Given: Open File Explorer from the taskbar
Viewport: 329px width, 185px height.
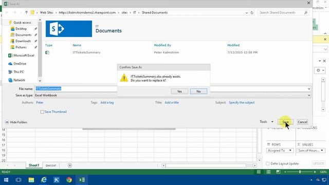Looking at the screenshot, I should (31, 180).
